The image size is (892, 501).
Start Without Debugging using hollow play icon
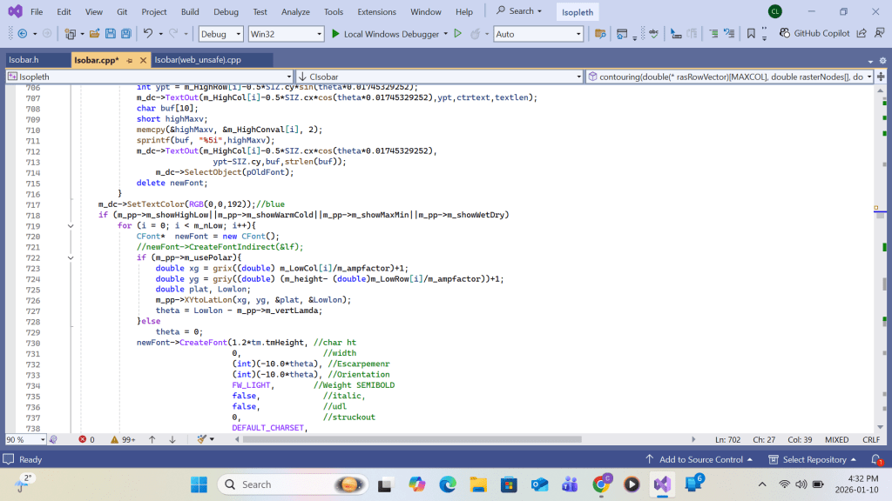tap(458, 34)
